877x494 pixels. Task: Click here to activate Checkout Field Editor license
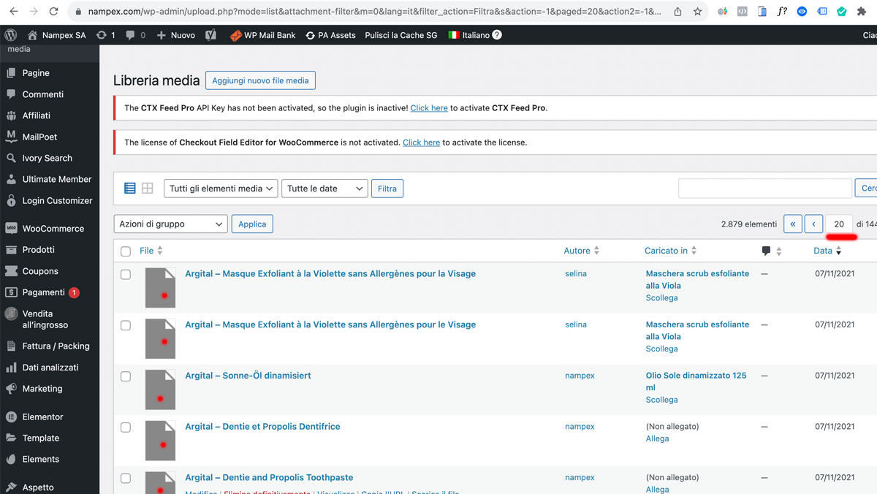pyautogui.click(x=421, y=142)
